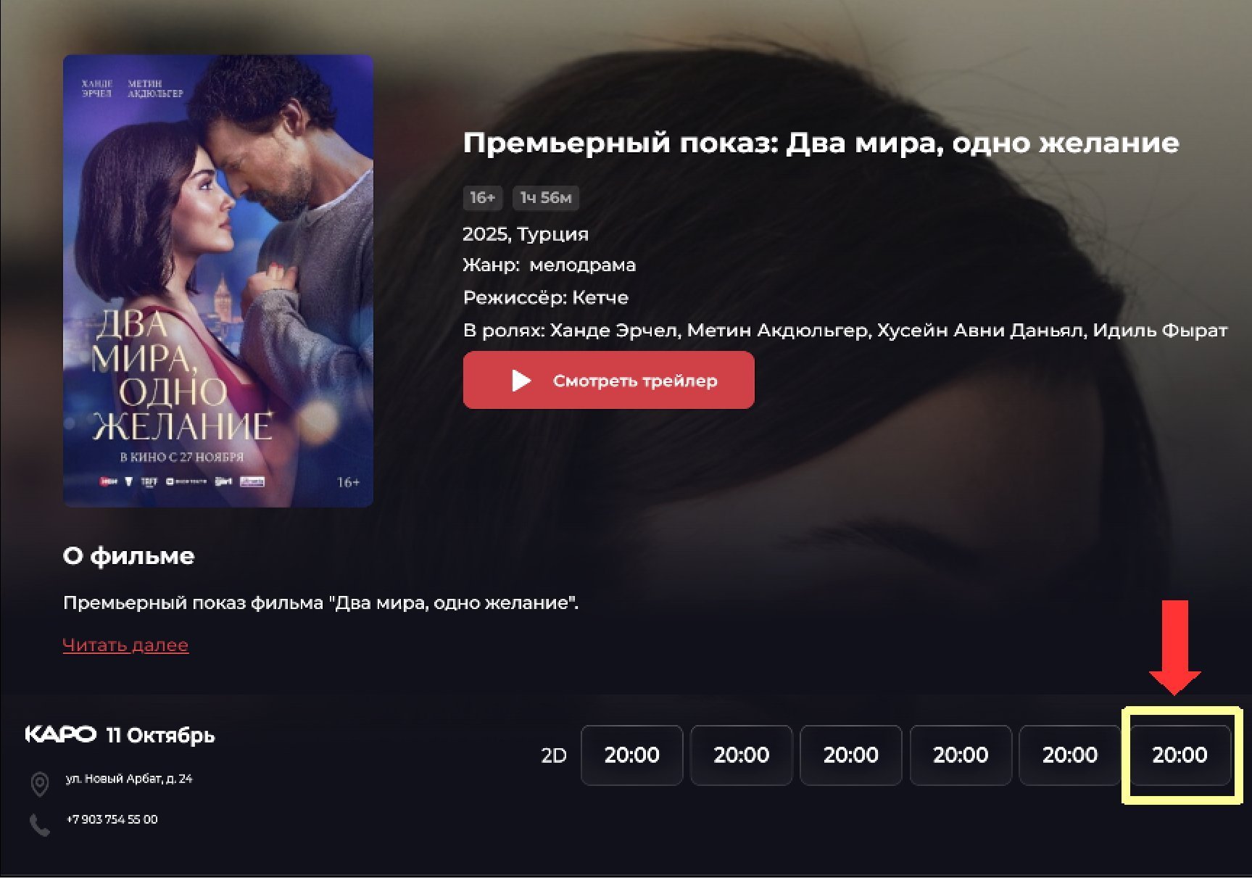The height and width of the screenshot is (878, 1252).
Task: Click the Смотреть трейлер button
Action: [609, 380]
